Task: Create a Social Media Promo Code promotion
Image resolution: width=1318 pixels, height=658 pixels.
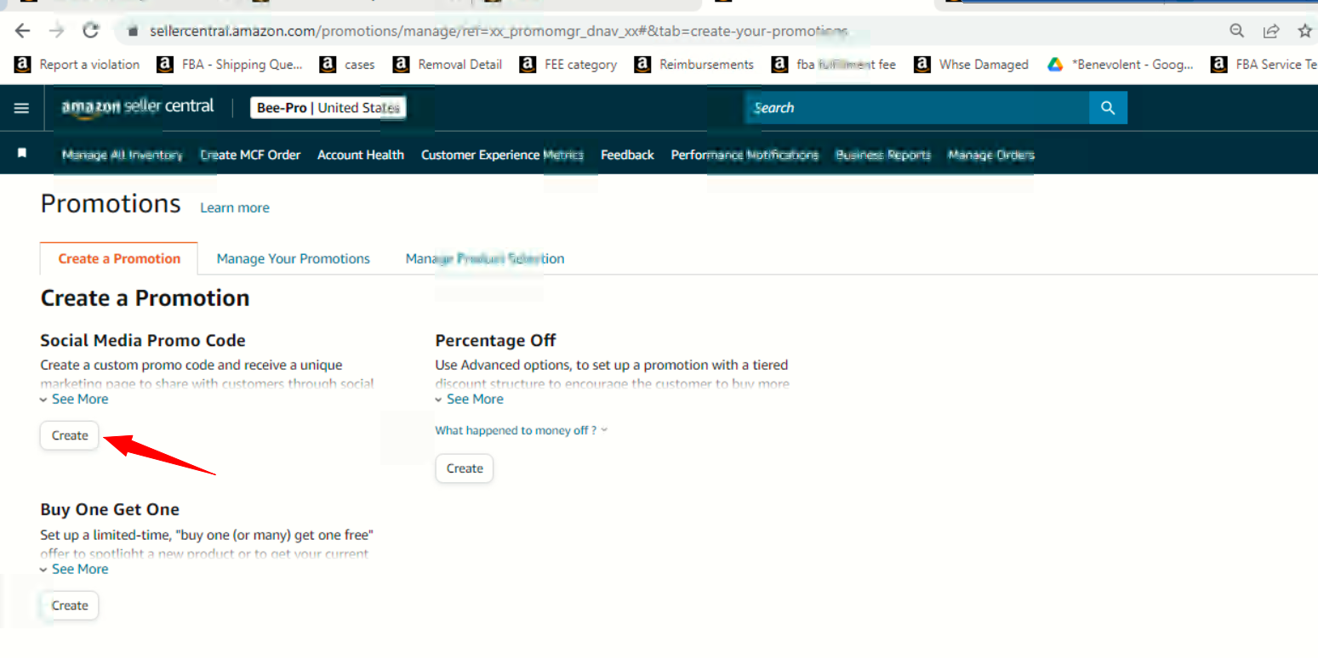Action: 70,435
